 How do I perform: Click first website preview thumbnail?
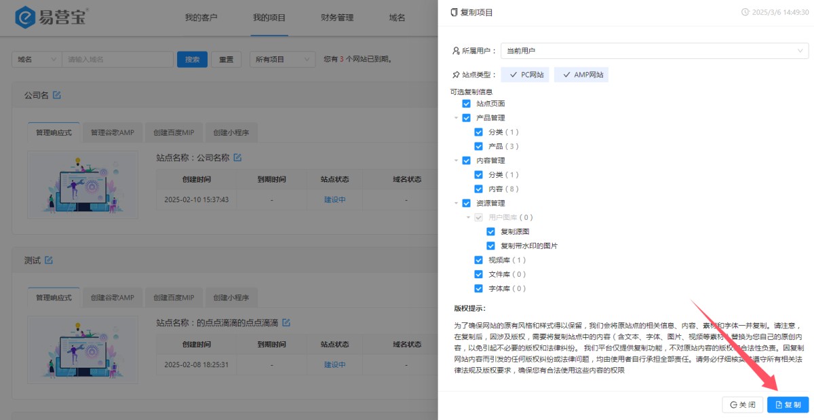82,185
